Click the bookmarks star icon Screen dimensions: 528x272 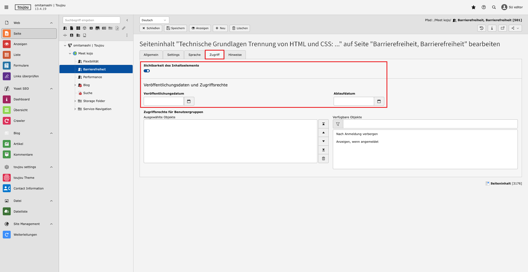[473, 7]
